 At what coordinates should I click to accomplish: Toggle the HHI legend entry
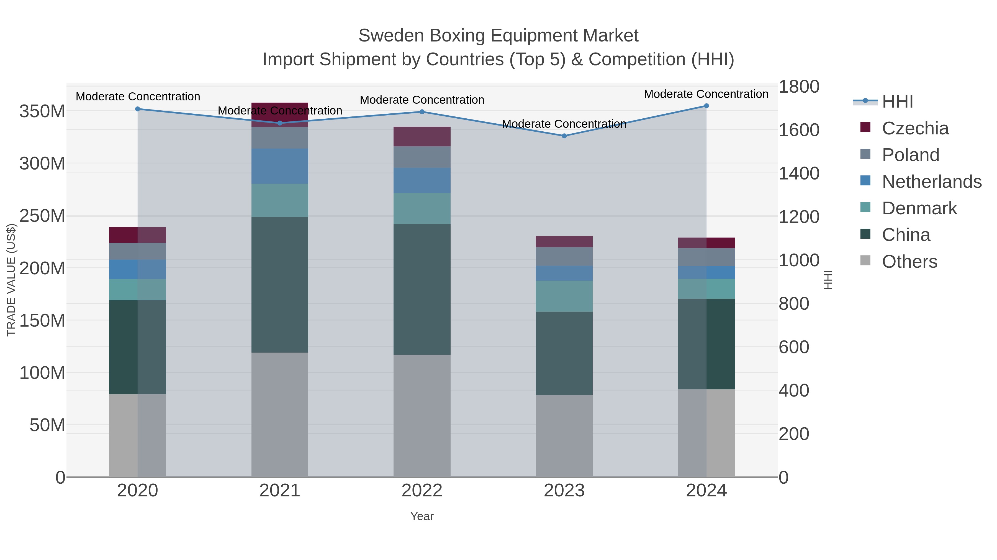coord(883,101)
